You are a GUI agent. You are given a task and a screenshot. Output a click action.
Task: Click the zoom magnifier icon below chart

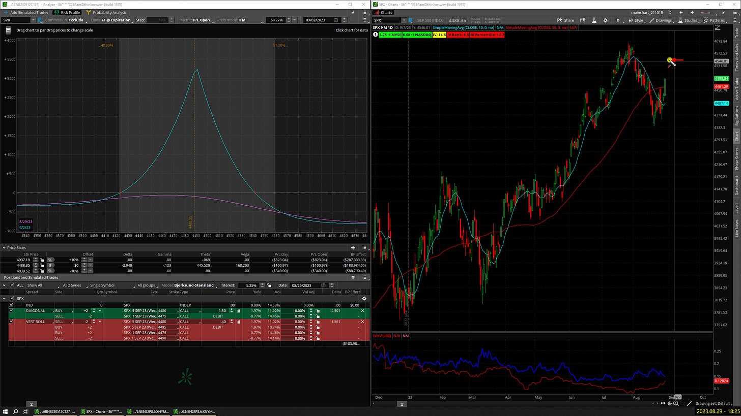pyautogui.click(x=676, y=403)
